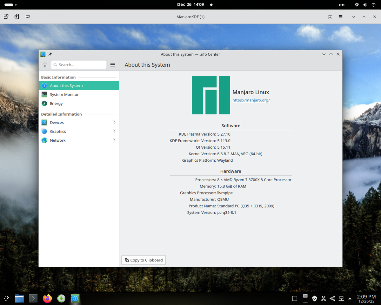The image size is (381, 305).
Task: Click the Manjaro logo image
Action: pos(211,95)
